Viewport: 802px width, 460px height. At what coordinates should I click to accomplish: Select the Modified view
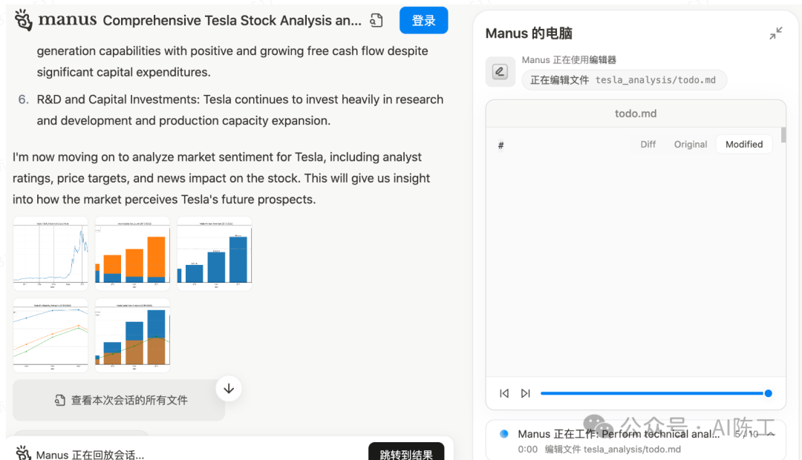coord(744,145)
